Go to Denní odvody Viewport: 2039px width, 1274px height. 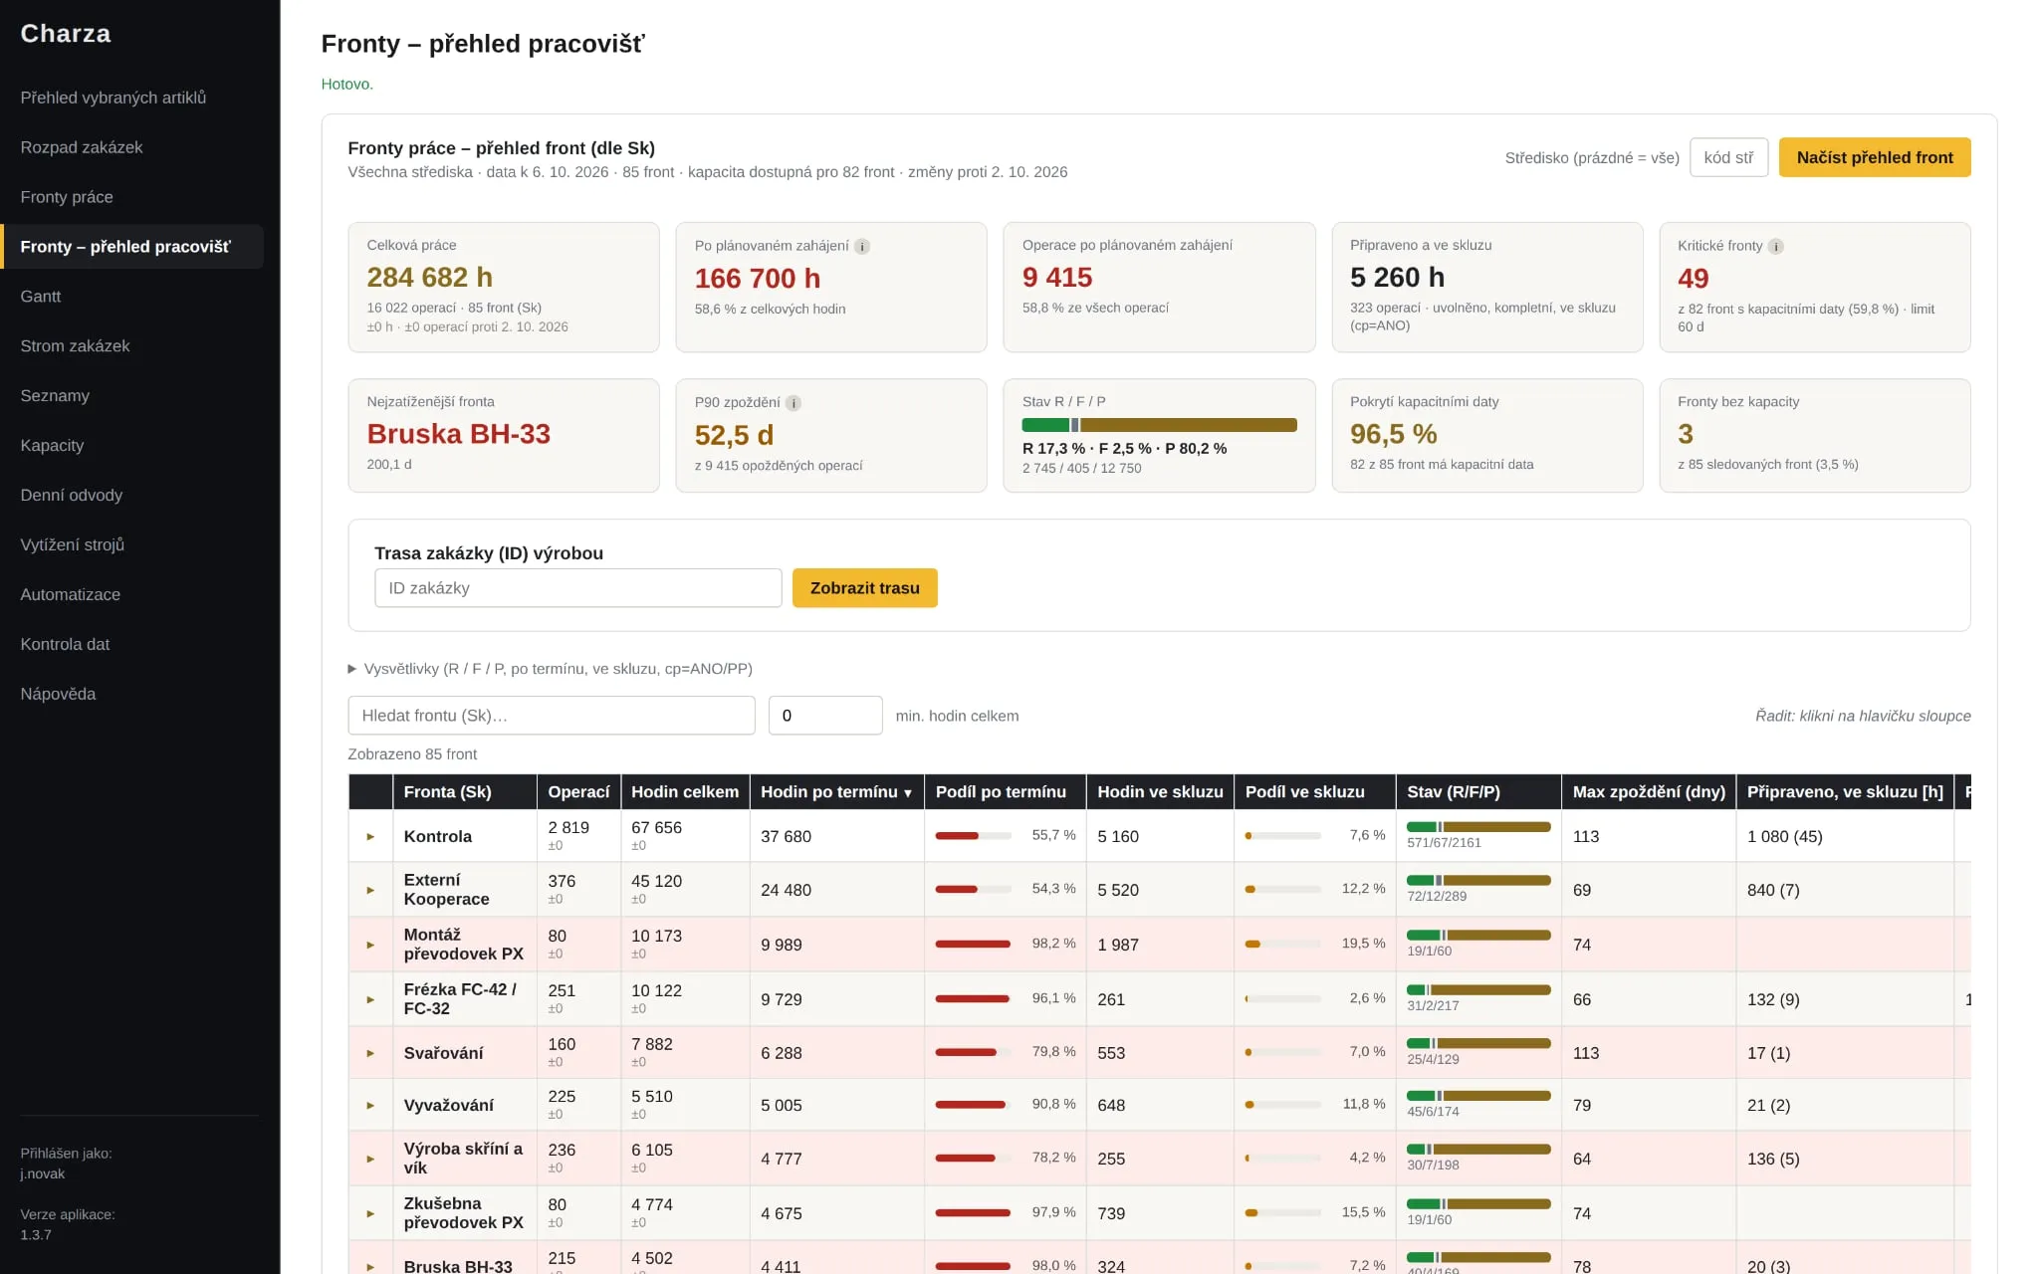(132, 496)
